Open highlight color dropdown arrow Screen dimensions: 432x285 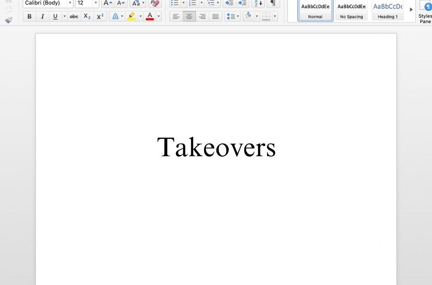(140, 16)
